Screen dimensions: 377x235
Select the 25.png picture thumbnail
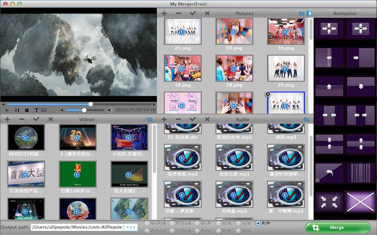click(183, 31)
